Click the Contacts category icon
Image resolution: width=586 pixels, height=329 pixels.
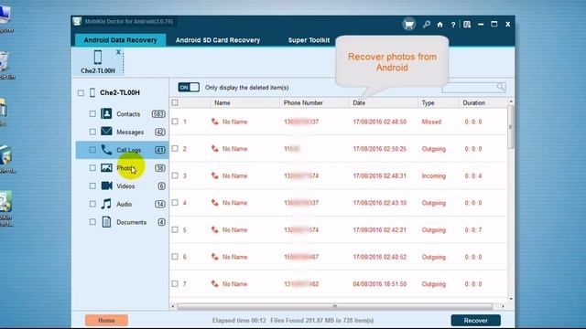coord(106,113)
